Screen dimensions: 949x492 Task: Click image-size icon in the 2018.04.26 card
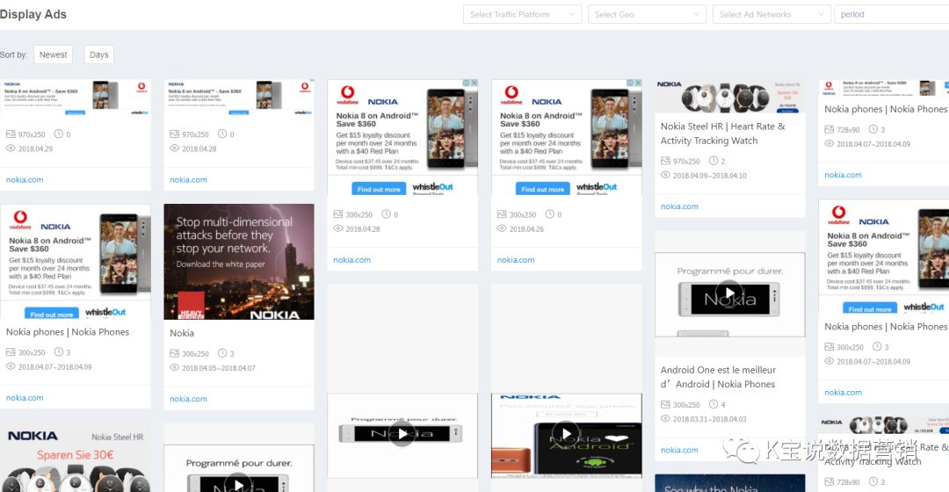(x=501, y=214)
